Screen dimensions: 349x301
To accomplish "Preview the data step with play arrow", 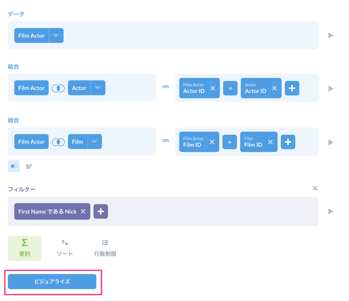I will pos(331,36).
